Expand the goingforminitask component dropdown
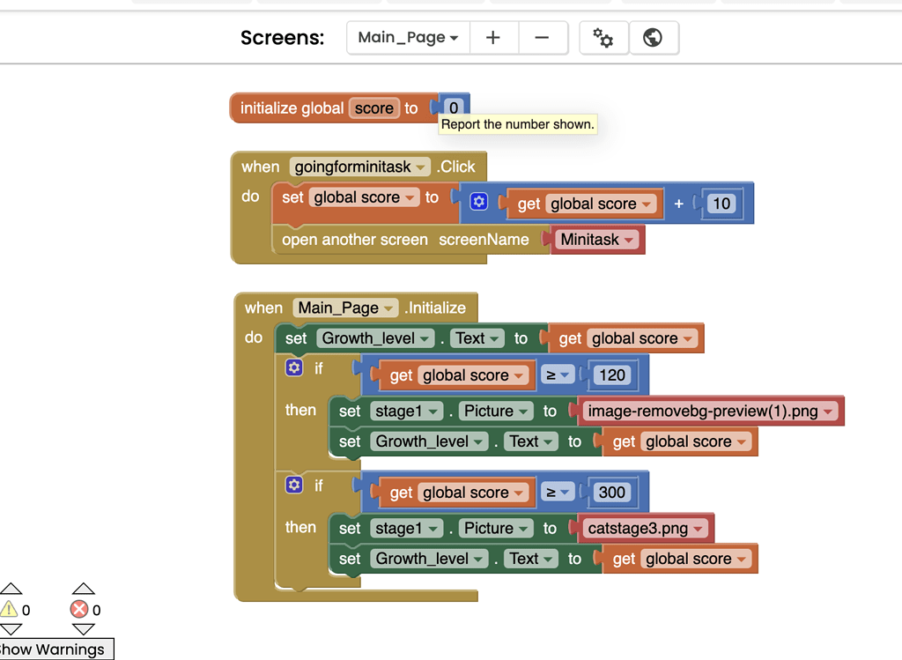Screen dimensions: 902x660 tap(360, 167)
